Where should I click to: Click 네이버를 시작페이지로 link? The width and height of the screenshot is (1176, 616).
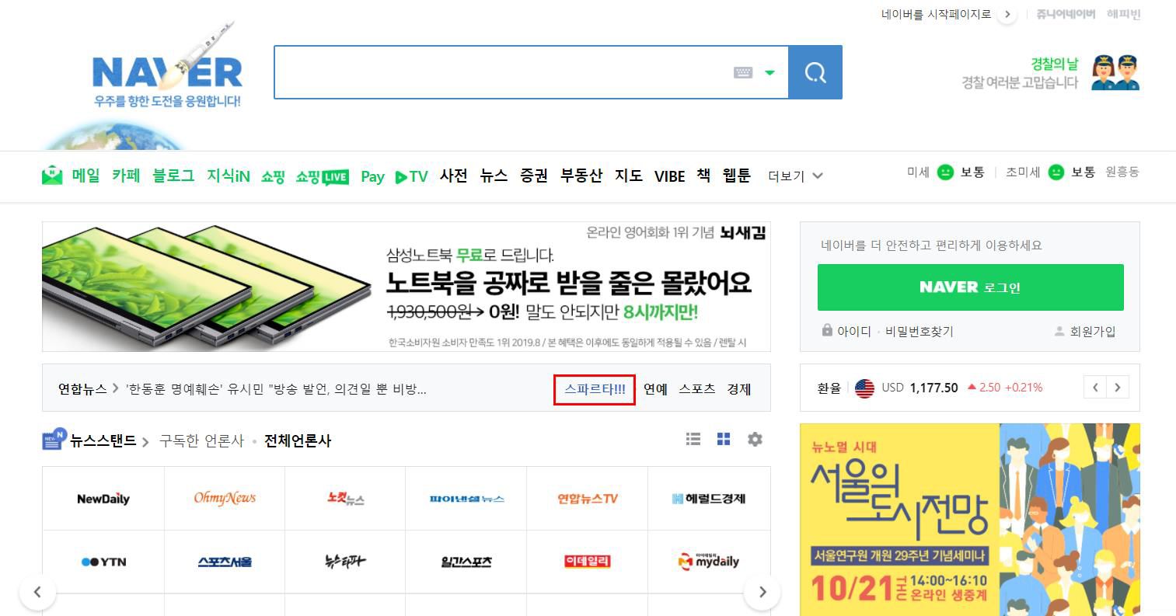[x=936, y=14]
